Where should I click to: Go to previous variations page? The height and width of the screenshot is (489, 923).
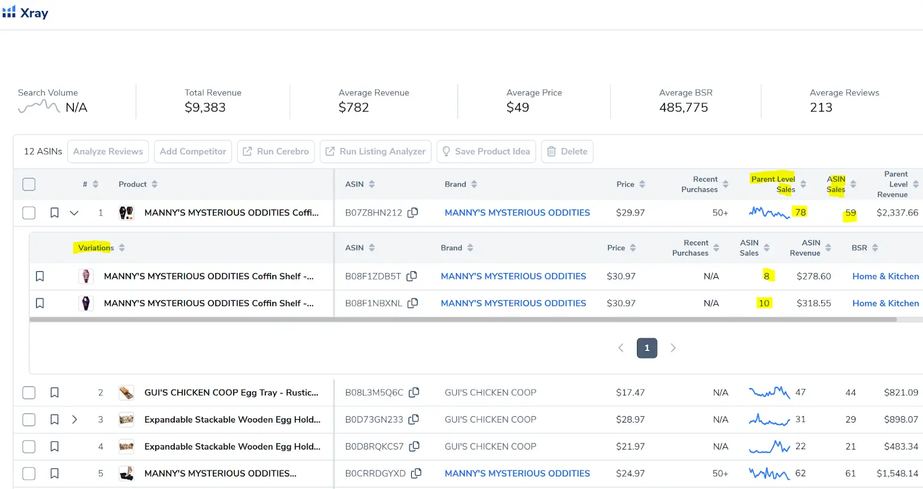tap(621, 348)
